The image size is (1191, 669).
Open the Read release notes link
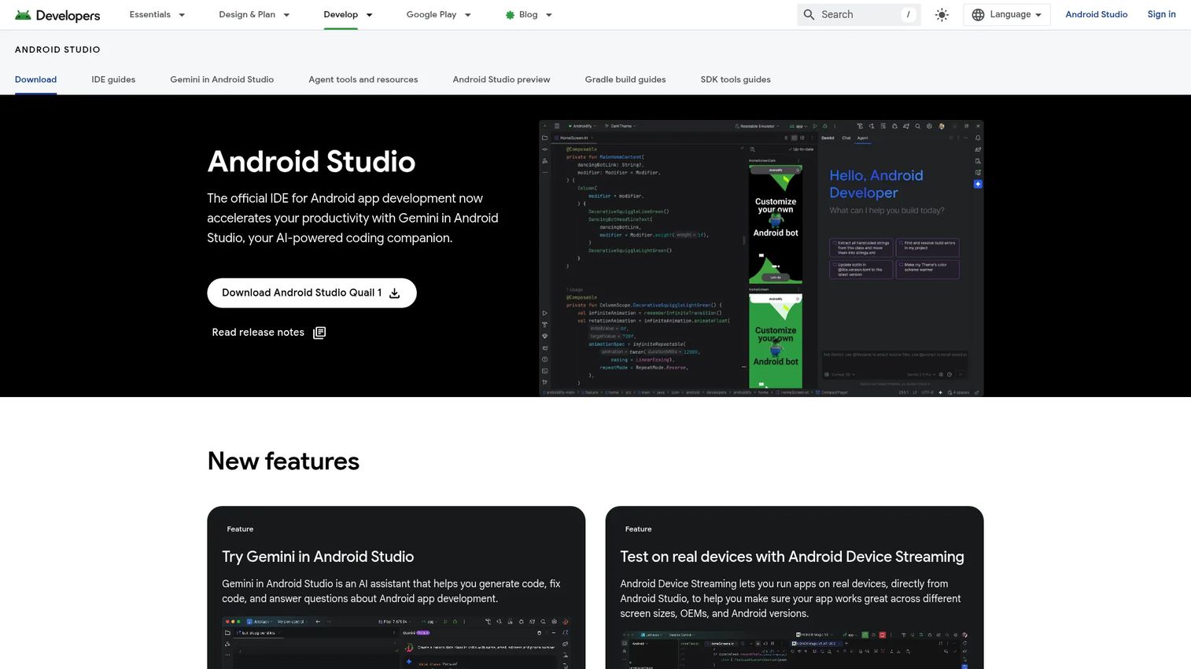click(268, 333)
